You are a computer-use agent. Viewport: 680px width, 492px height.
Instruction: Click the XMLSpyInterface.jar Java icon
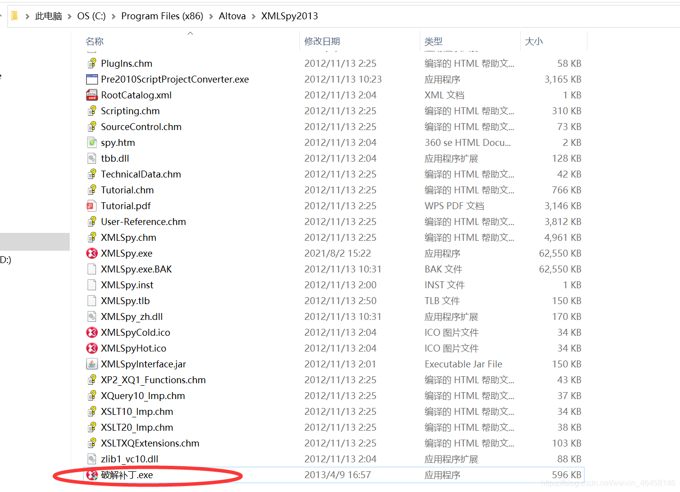(x=92, y=364)
